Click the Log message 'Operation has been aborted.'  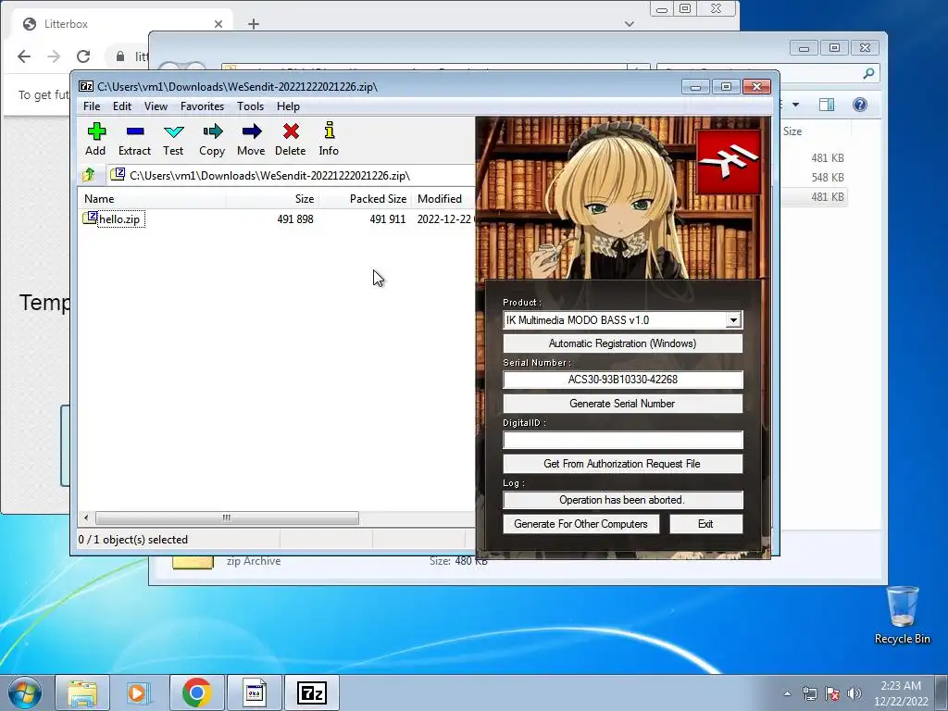[623, 500]
